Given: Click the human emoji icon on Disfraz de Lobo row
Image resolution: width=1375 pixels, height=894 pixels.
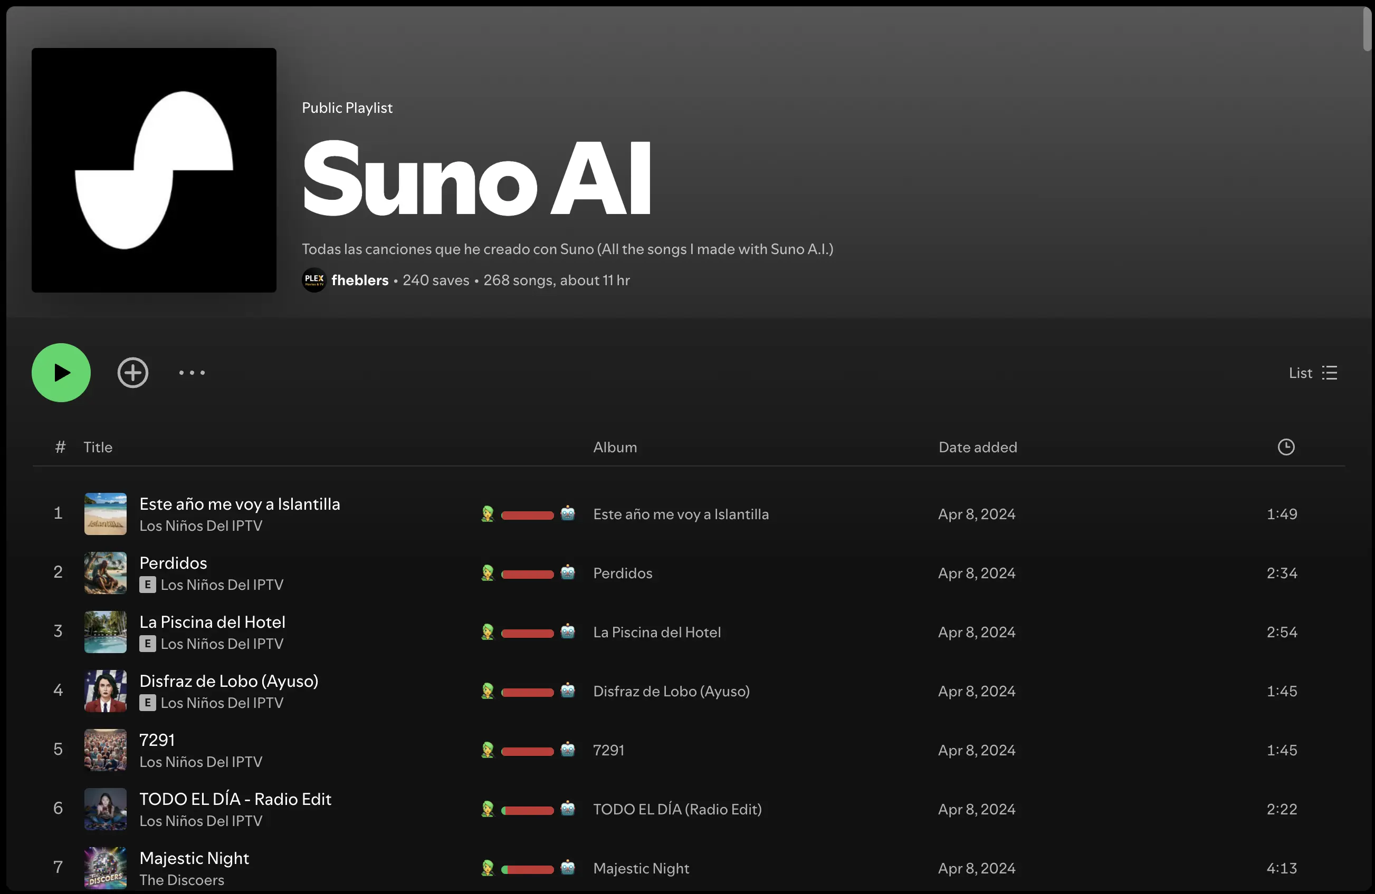Looking at the screenshot, I should pos(488,692).
